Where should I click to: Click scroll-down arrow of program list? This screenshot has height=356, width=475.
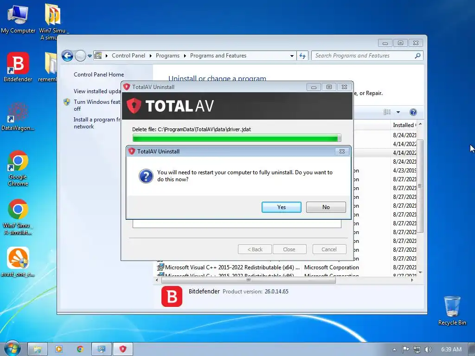420,273
